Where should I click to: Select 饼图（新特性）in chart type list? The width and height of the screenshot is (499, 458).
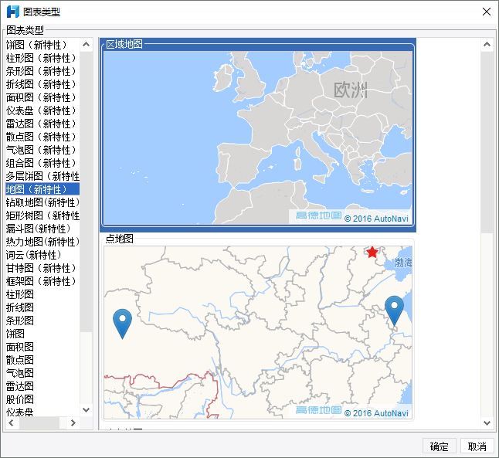(42, 45)
